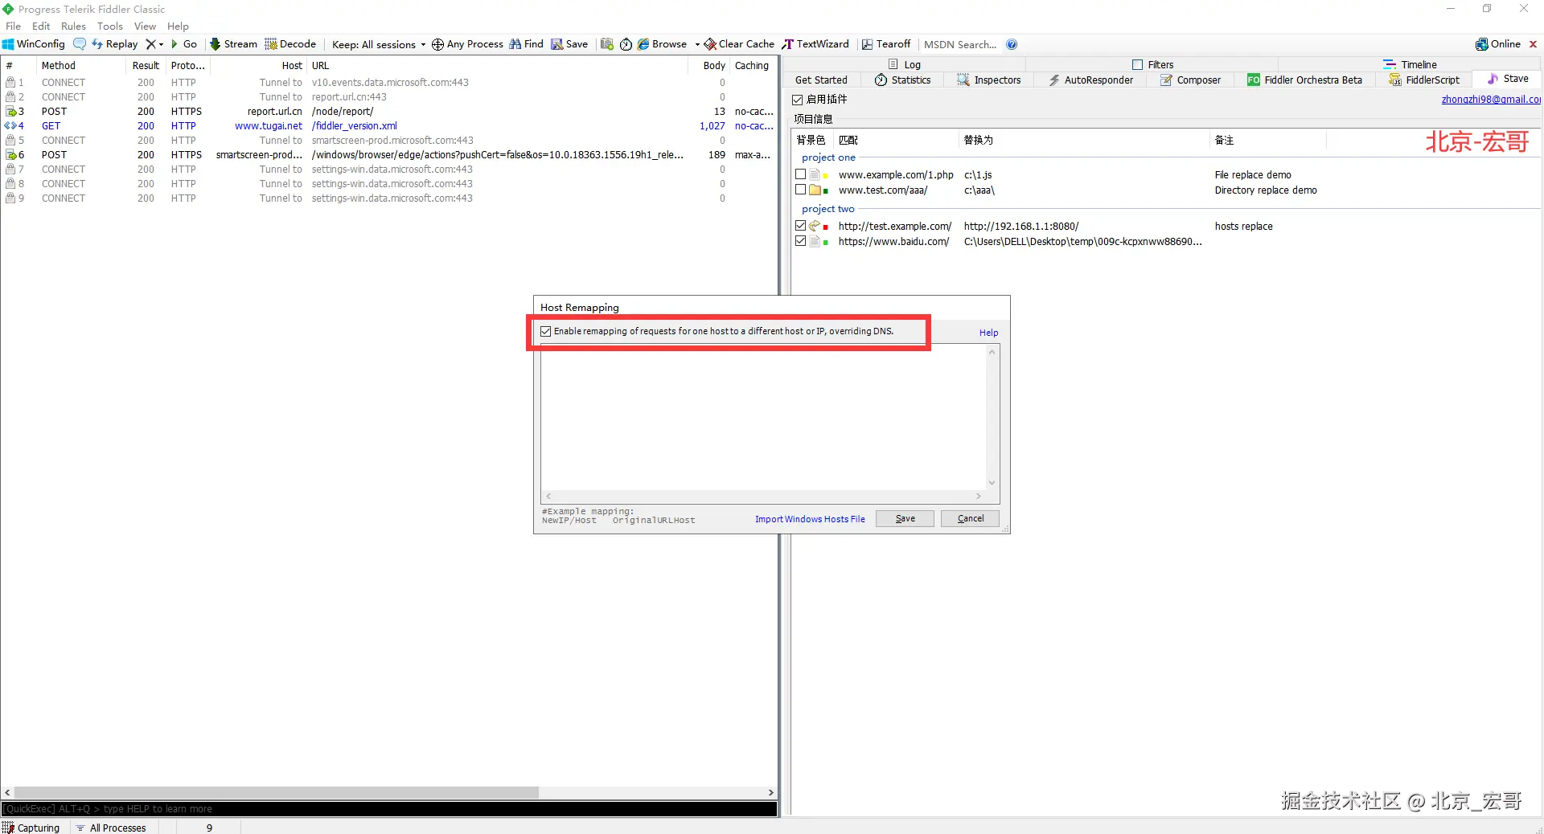This screenshot has width=1544, height=834.
Task: Open the Rules menu
Action: point(73,27)
